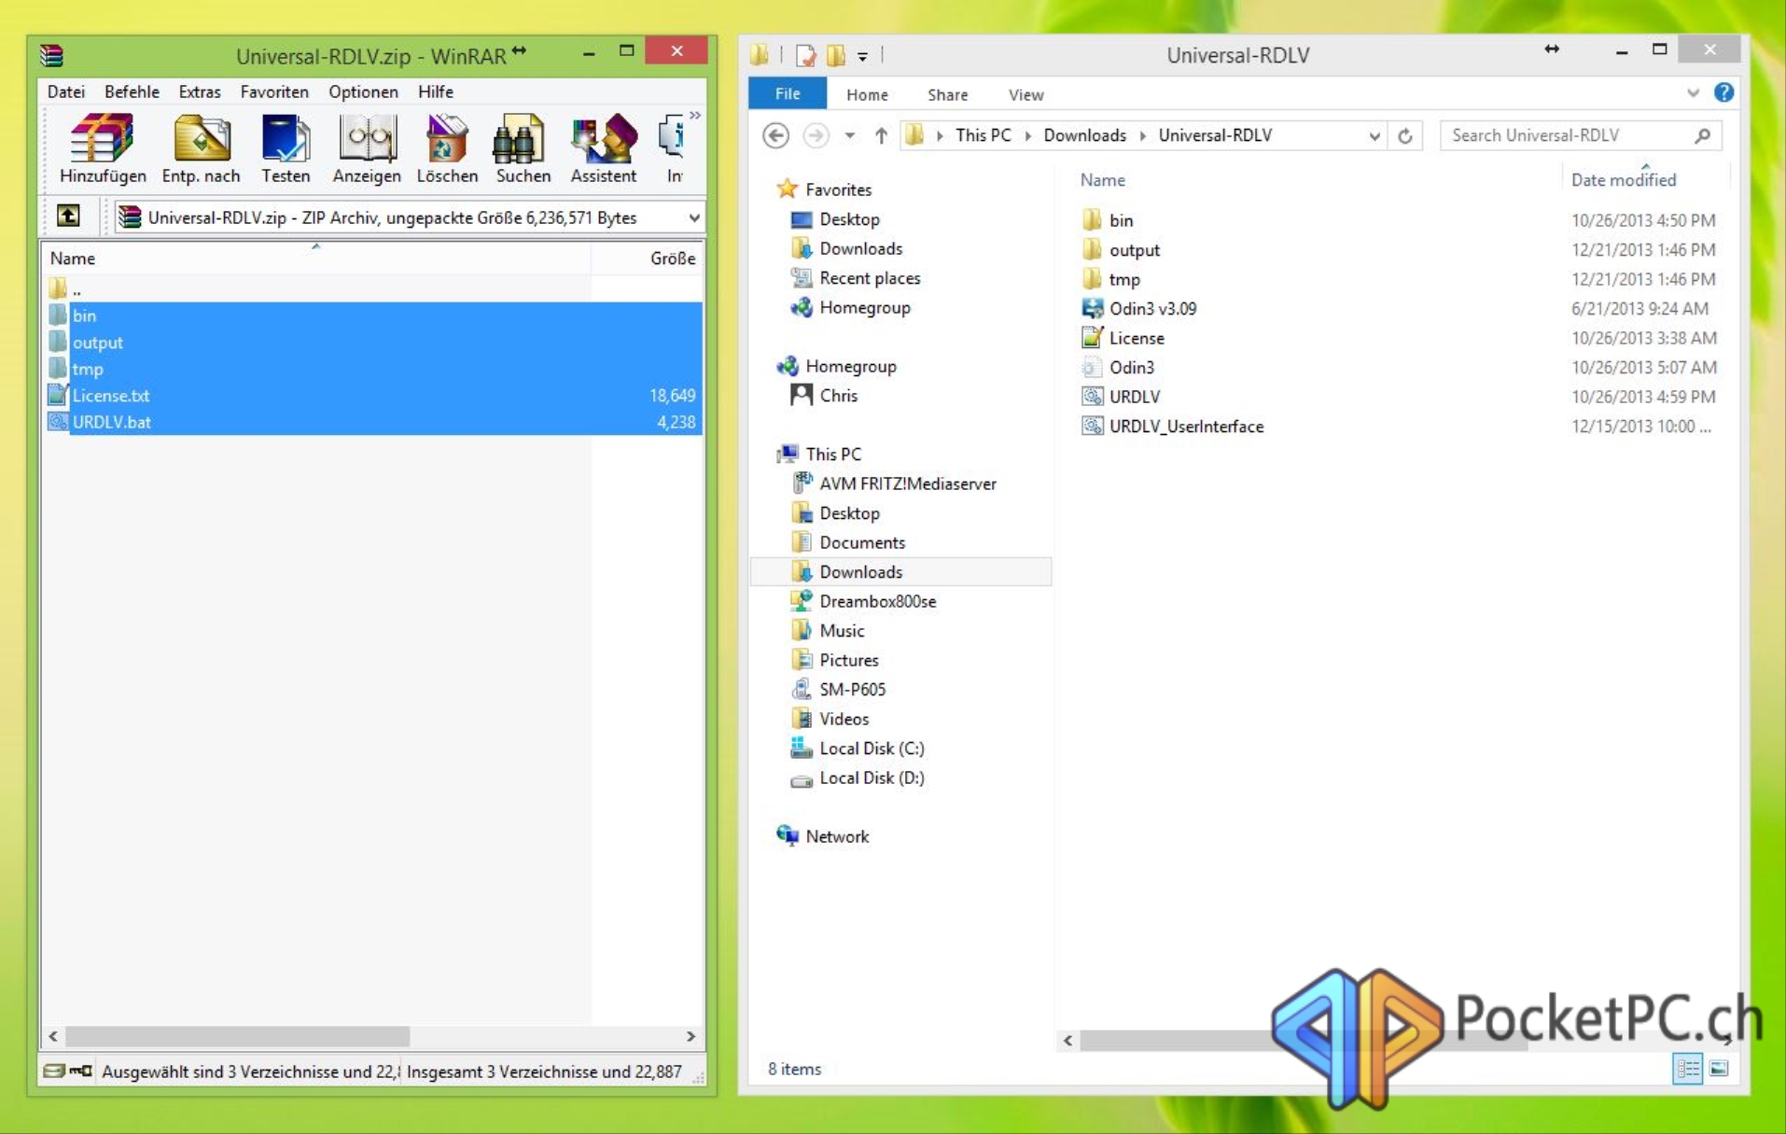Click the Forward navigation arrow in Explorer
Viewport: 1786px width, 1134px height.
tap(816, 135)
